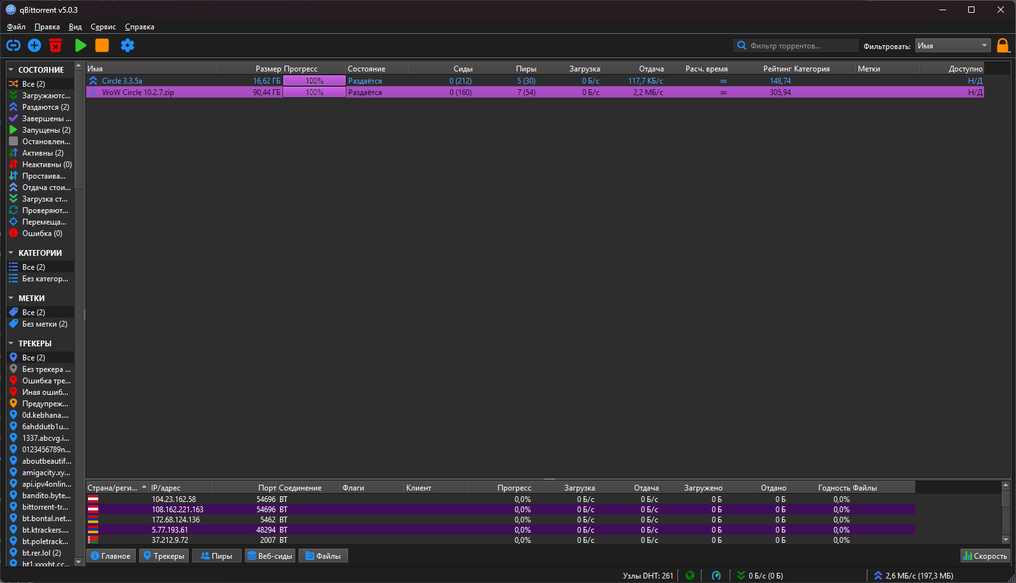Screen dimensions: 1016x583
Task: Select the Circle 3.3.5a torrent row
Action: [122, 81]
